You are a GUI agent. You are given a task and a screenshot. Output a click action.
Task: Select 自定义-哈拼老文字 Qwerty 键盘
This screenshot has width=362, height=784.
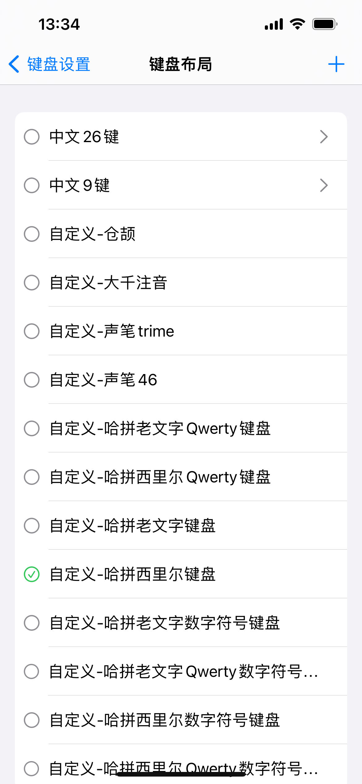point(160,429)
